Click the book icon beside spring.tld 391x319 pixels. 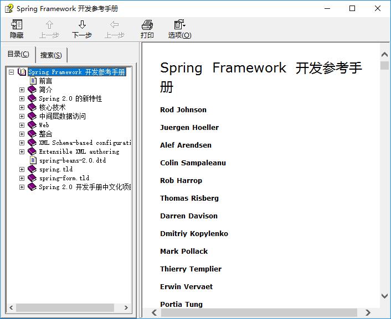32,169
